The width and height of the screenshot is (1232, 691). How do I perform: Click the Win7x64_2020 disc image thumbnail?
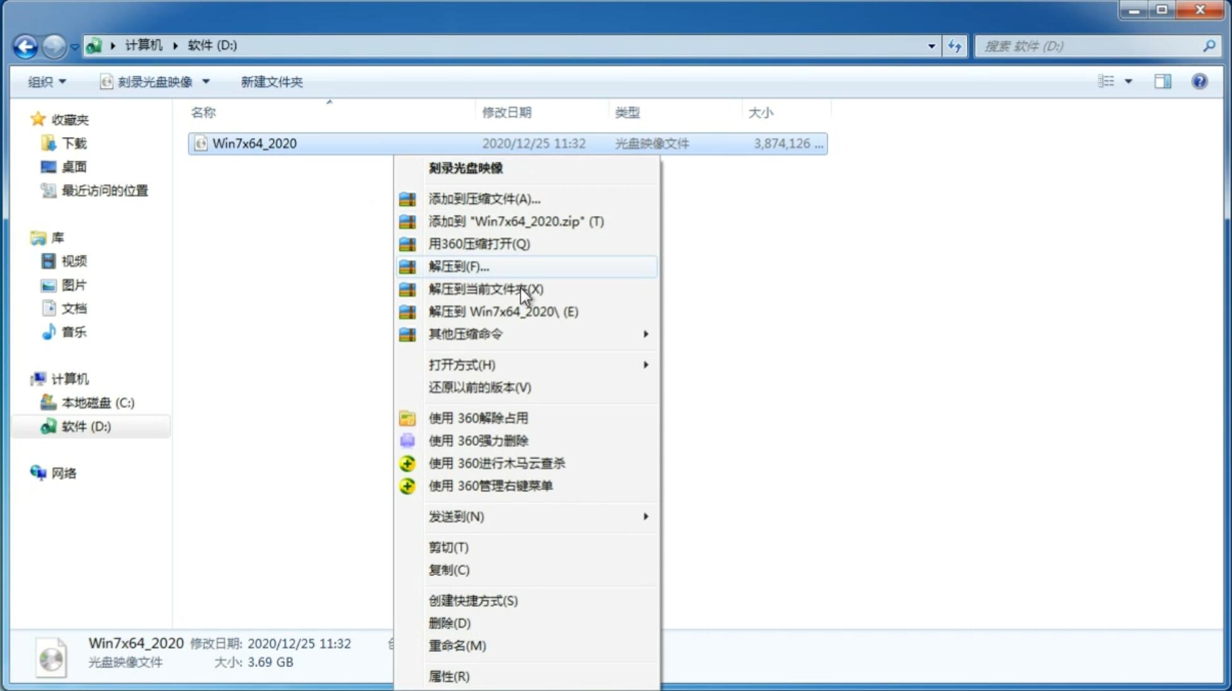coord(52,656)
